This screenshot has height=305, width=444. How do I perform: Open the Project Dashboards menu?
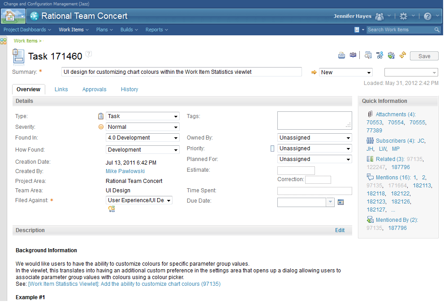(x=27, y=30)
